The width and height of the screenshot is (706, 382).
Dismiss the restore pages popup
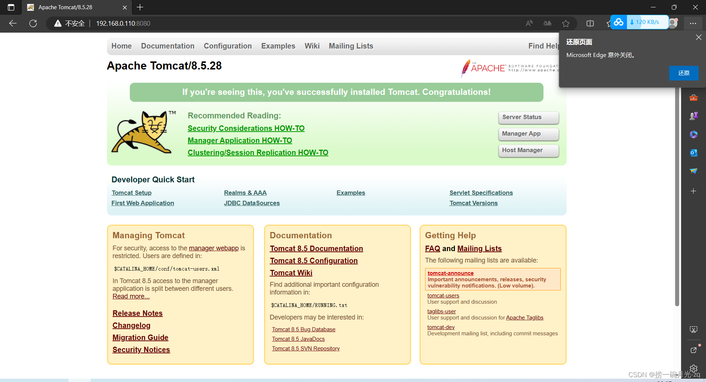tap(699, 38)
